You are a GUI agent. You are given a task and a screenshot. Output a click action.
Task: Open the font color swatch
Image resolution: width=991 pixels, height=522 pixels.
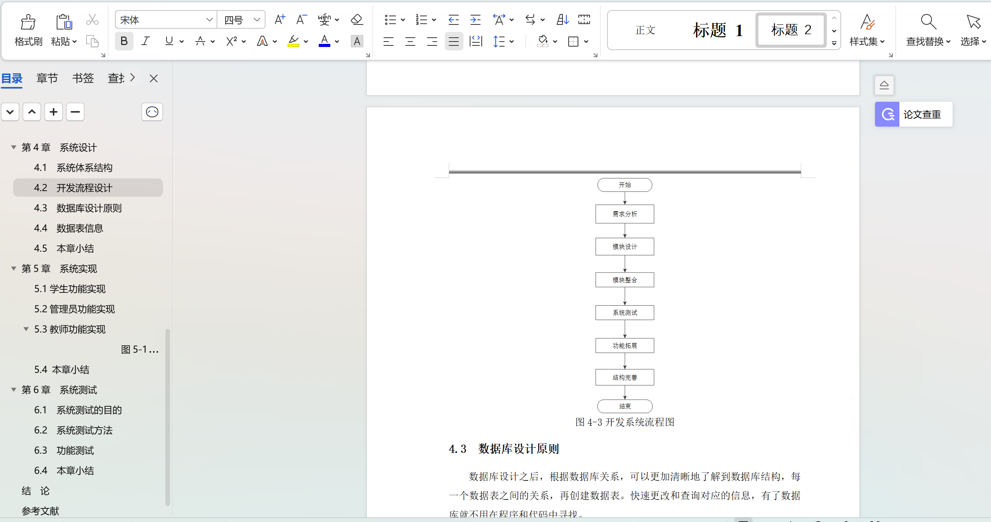point(325,41)
